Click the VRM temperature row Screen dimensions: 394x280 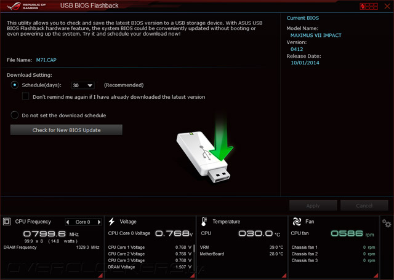point(241,247)
